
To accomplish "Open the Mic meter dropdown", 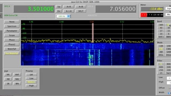I will click(x=168, y=14).
